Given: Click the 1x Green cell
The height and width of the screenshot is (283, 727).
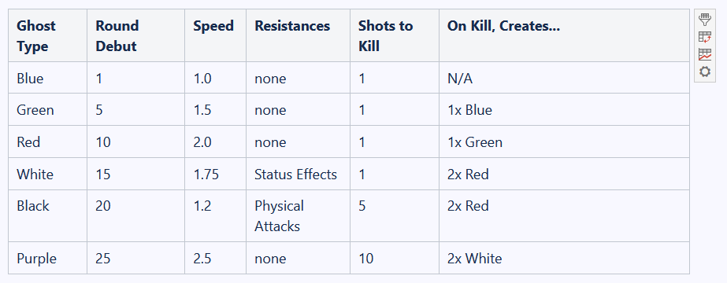Looking at the screenshot, I should (564, 141).
